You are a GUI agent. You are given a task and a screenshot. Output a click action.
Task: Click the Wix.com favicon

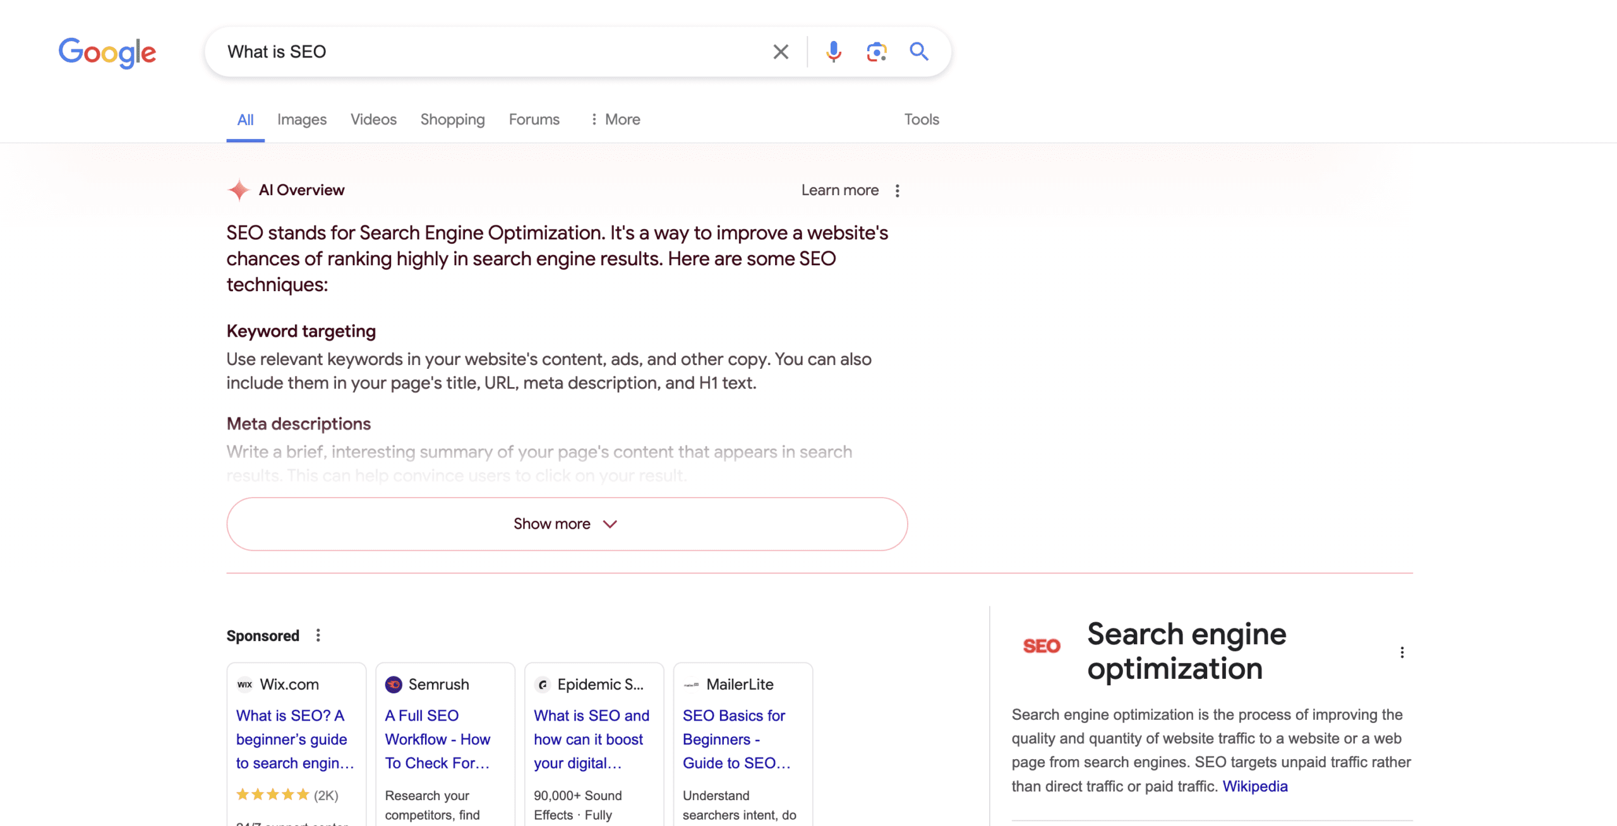[244, 685]
